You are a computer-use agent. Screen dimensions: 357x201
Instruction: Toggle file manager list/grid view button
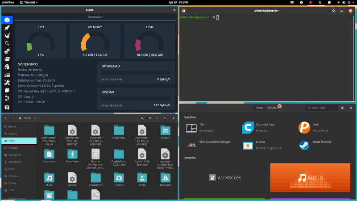point(150,118)
